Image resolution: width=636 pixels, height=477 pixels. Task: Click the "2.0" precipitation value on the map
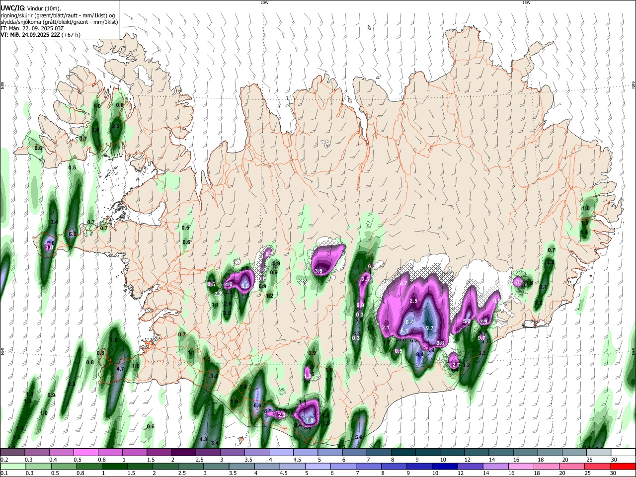tap(96, 130)
